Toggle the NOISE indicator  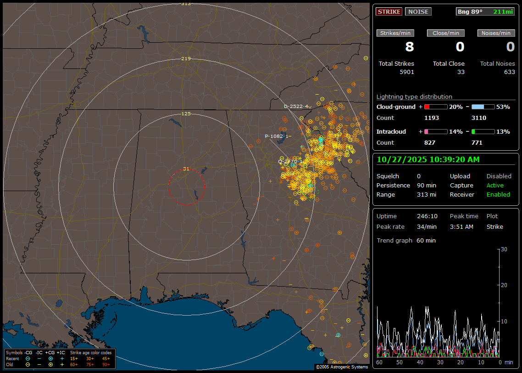[x=418, y=11]
